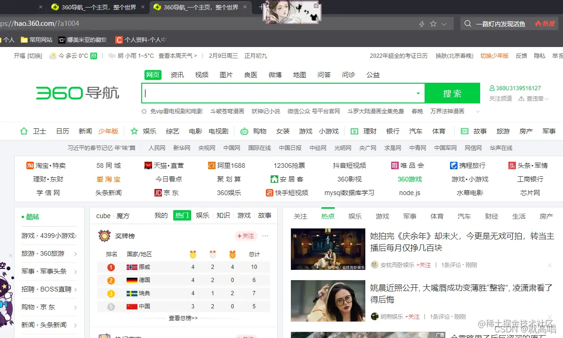Open 淘宝·特卖 site link
This screenshot has height=338, width=563.
tap(46, 165)
